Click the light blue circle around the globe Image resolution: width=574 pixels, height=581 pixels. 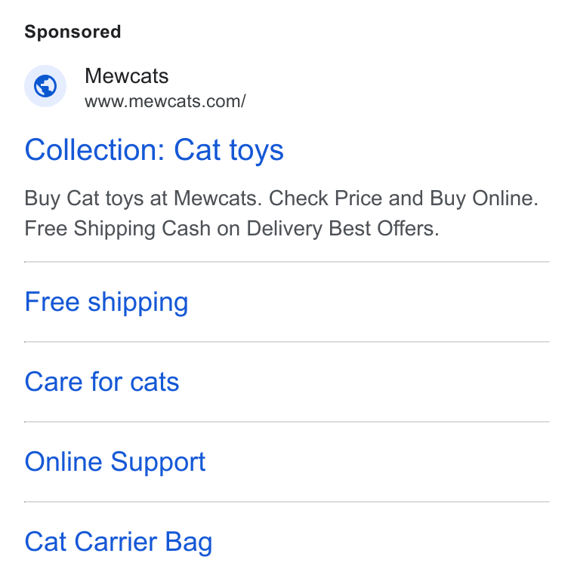point(45,86)
